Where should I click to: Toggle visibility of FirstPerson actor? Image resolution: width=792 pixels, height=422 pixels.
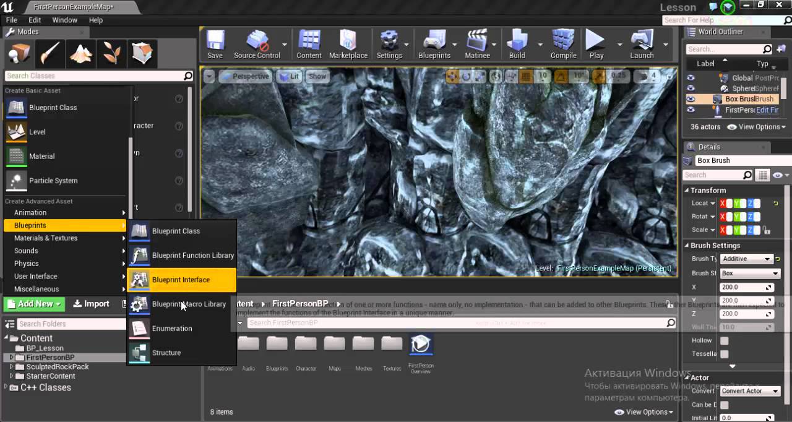click(x=691, y=110)
